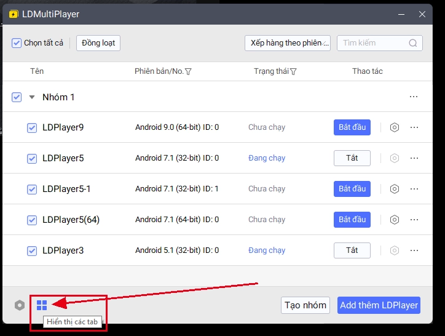Screen dimensions: 445x336
Task: Uncheck the LDPlayer5-1 checkbox
Action: (32, 190)
